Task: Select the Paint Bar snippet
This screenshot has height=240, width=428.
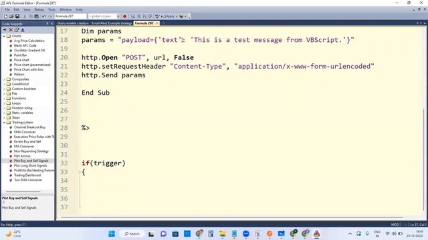Action: pyautogui.click(x=21, y=55)
